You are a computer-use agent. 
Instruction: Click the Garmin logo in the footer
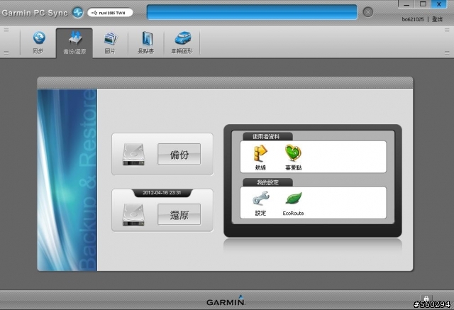point(226,301)
